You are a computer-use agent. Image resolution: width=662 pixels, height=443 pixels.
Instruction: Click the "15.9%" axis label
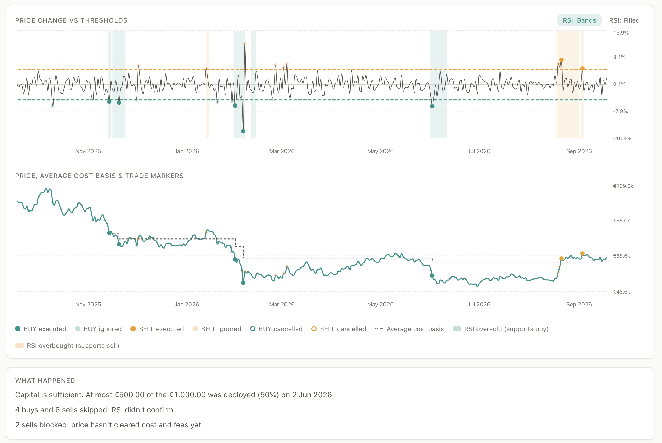pyautogui.click(x=621, y=33)
